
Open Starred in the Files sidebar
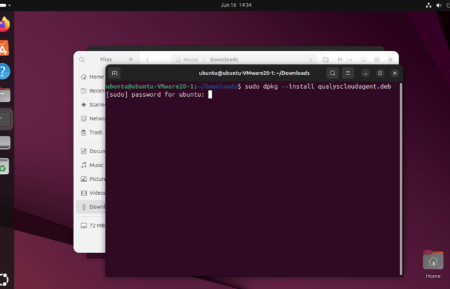coord(91,105)
